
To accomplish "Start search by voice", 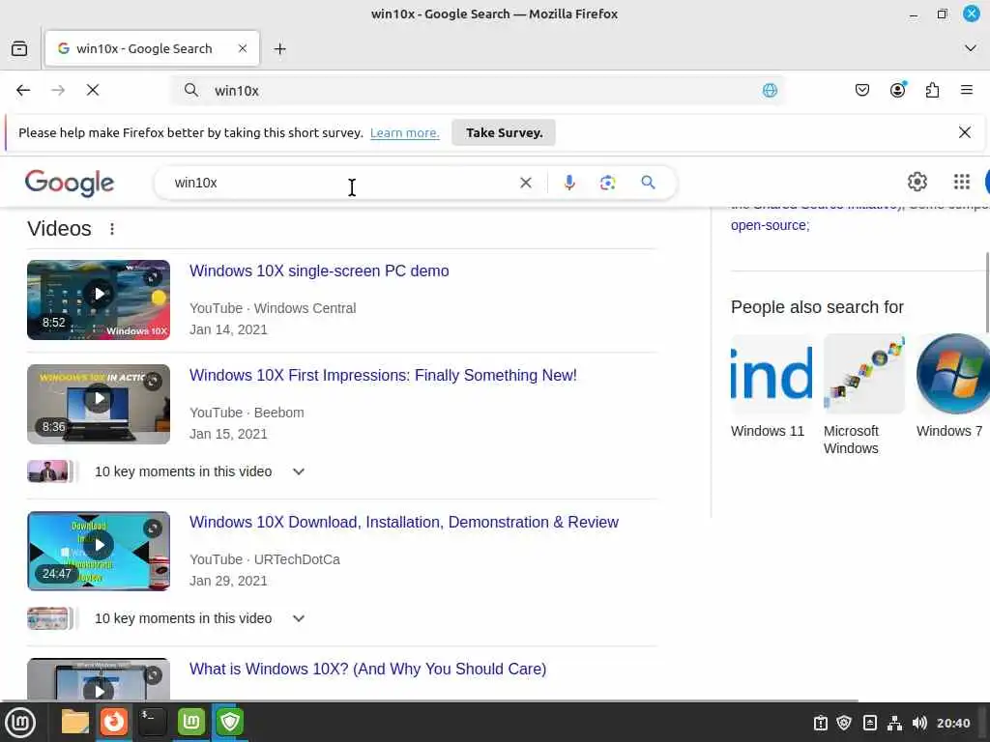I will (x=568, y=183).
